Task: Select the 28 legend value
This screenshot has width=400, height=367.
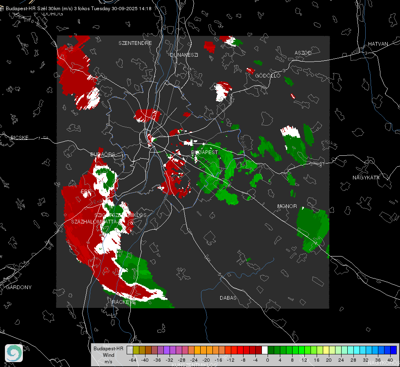Action: pos(353,360)
